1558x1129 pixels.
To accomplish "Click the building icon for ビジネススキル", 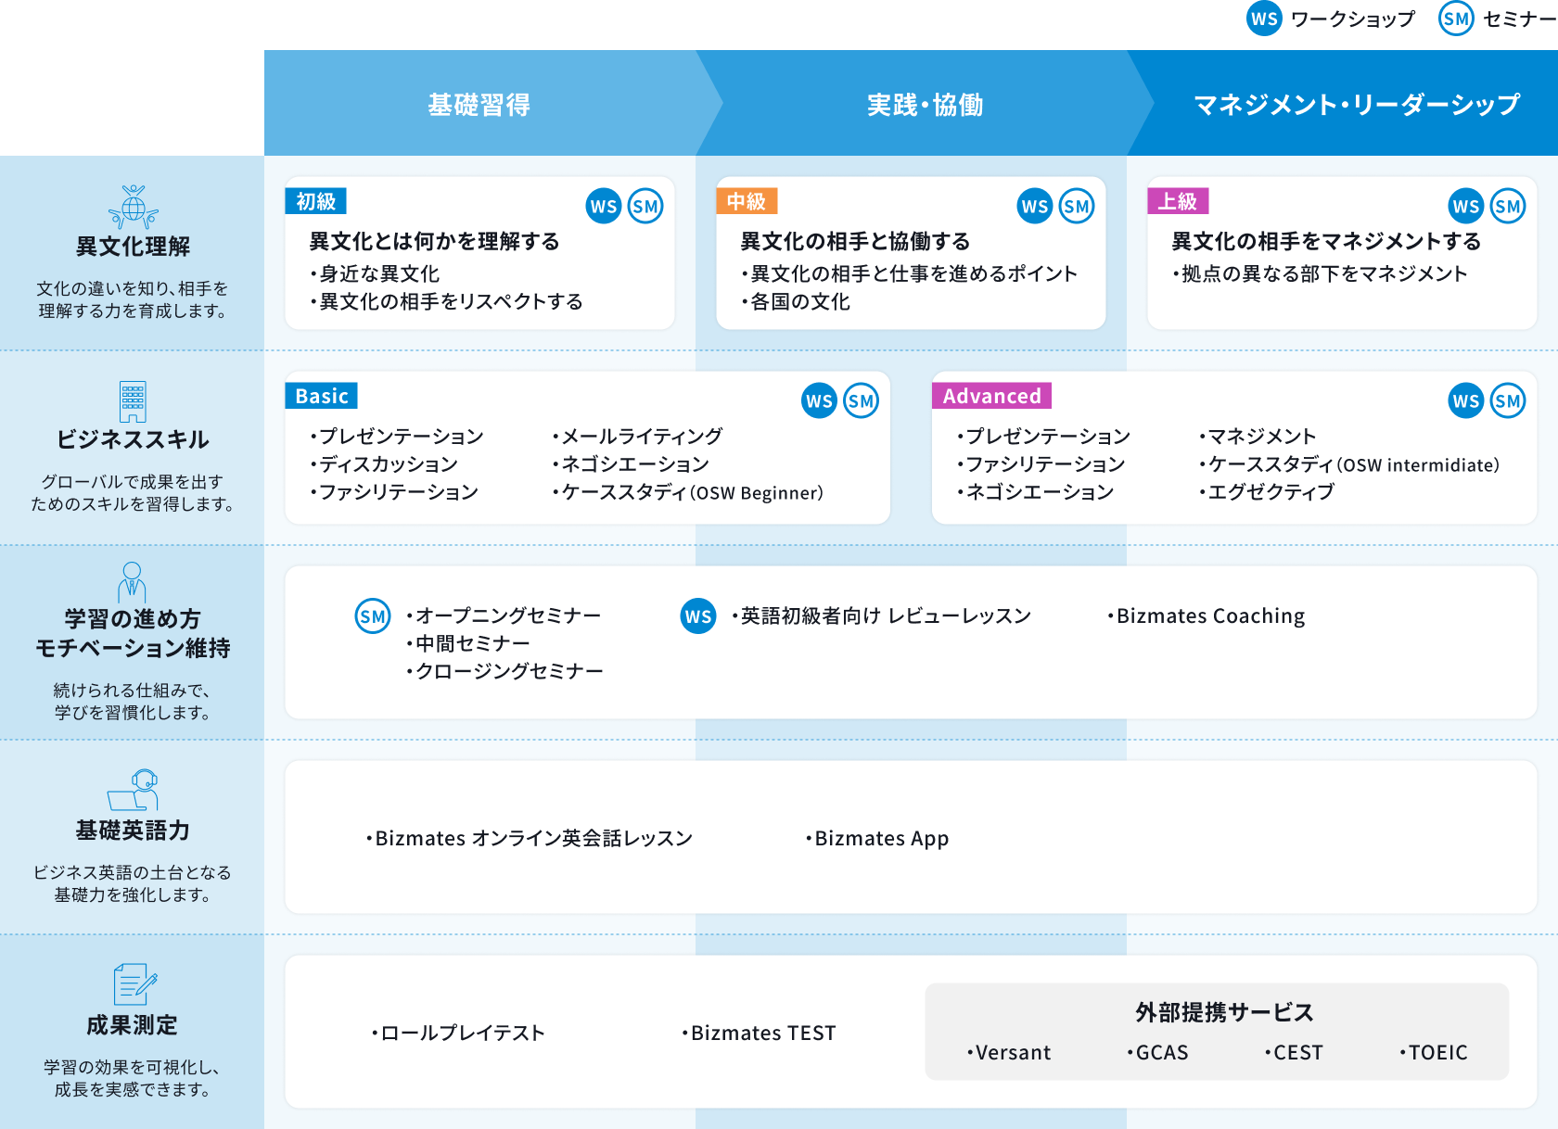I will tap(133, 402).
